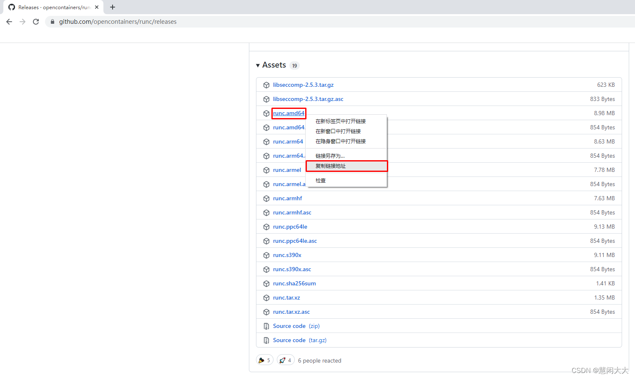
Task: Click the '623 KB' size value
Action: (x=606, y=85)
